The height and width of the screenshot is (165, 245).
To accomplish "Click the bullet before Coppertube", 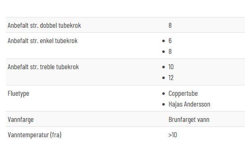I will [x=163, y=94].
